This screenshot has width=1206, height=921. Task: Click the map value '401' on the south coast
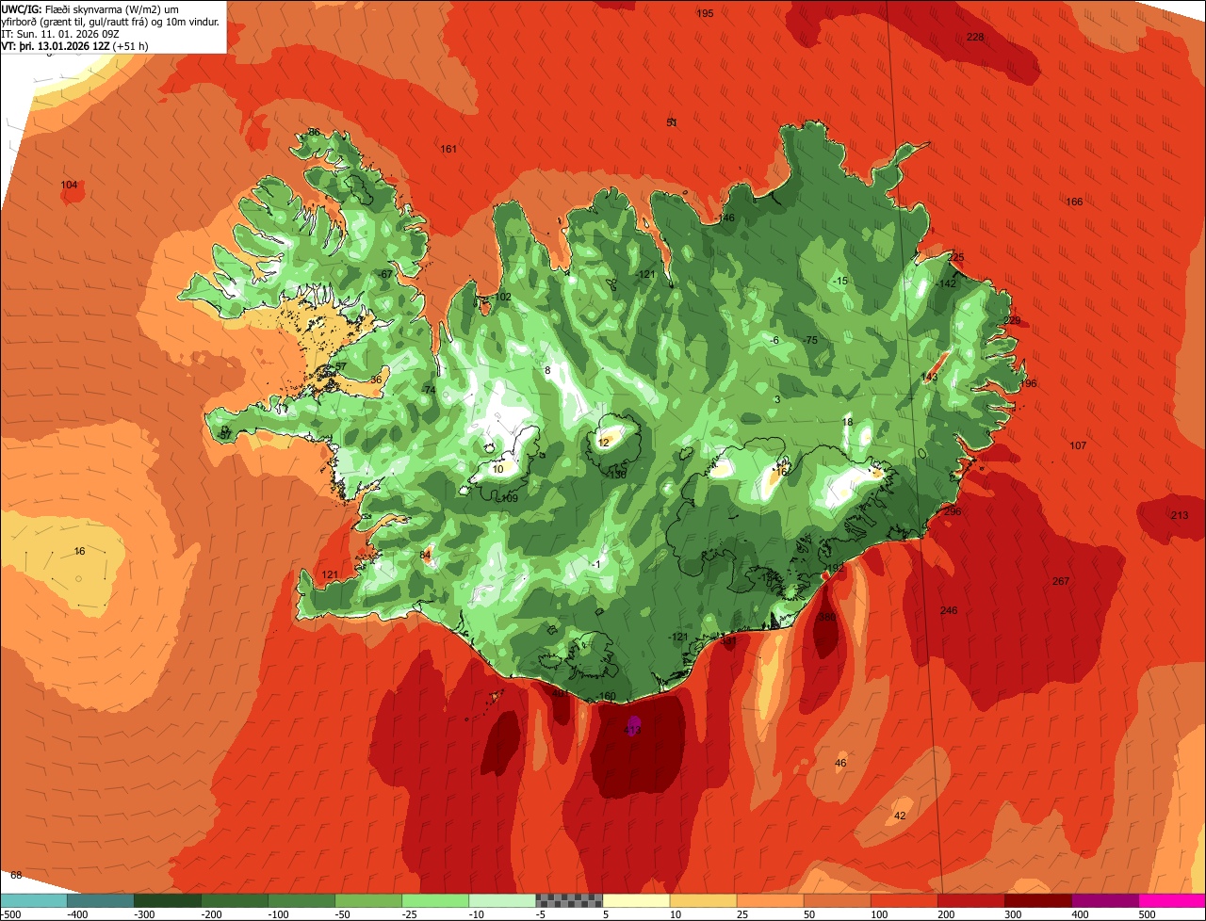tap(559, 693)
